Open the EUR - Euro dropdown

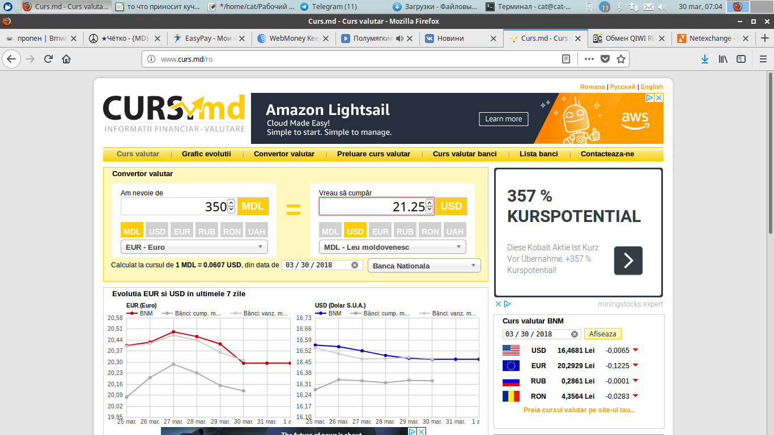[194, 247]
